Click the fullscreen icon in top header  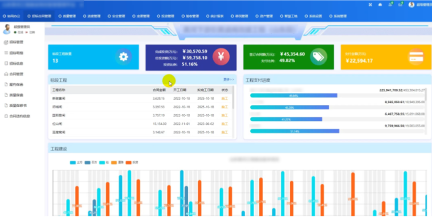click(370, 4)
